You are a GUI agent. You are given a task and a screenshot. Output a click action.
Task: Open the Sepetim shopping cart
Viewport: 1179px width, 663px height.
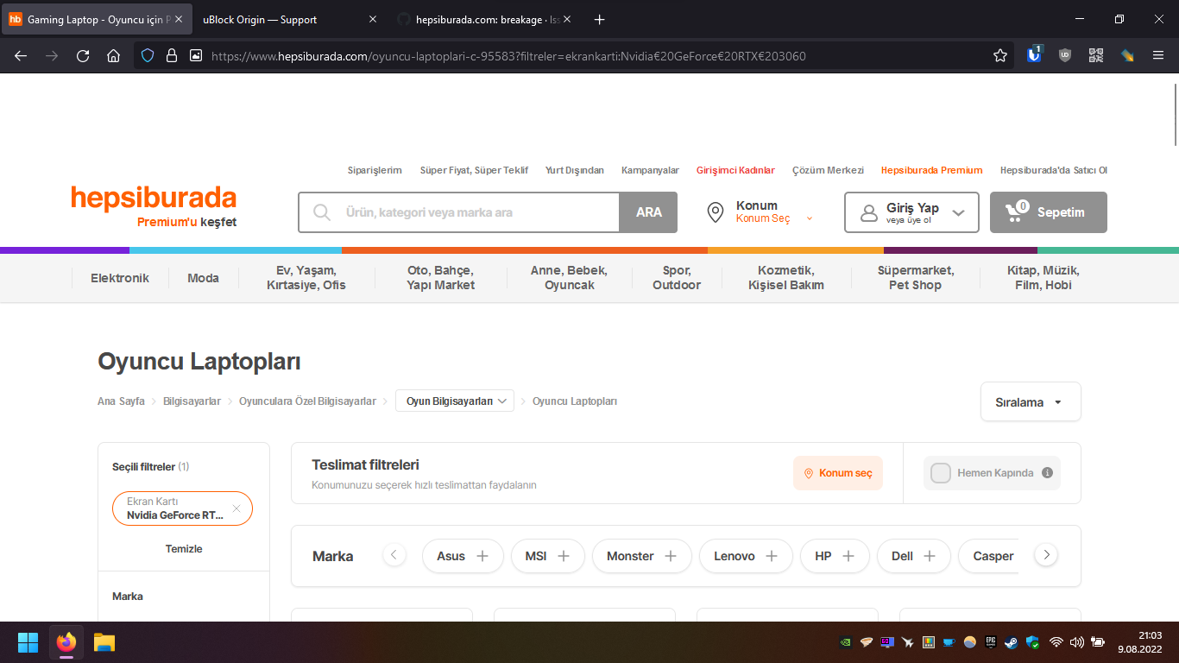[x=1048, y=212]
